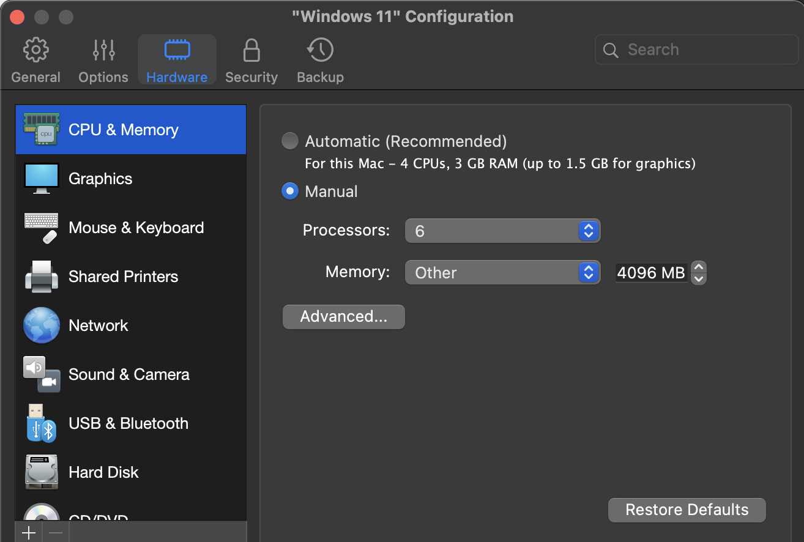Viewport: 804px width, 542px height.
Task: Select the Automatic (Recommended) radio button
Action: (289, 141)
